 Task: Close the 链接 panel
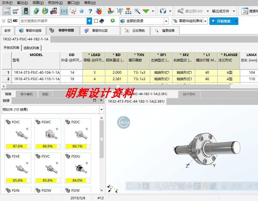101,100
